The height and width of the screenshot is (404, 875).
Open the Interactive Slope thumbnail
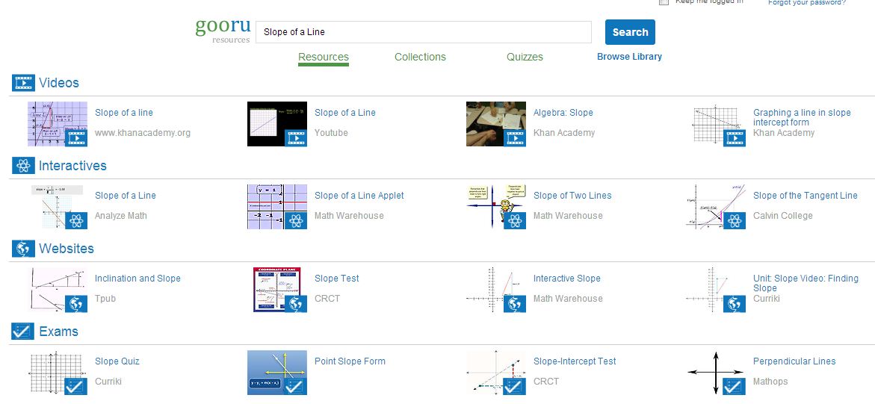click(496, 290)
